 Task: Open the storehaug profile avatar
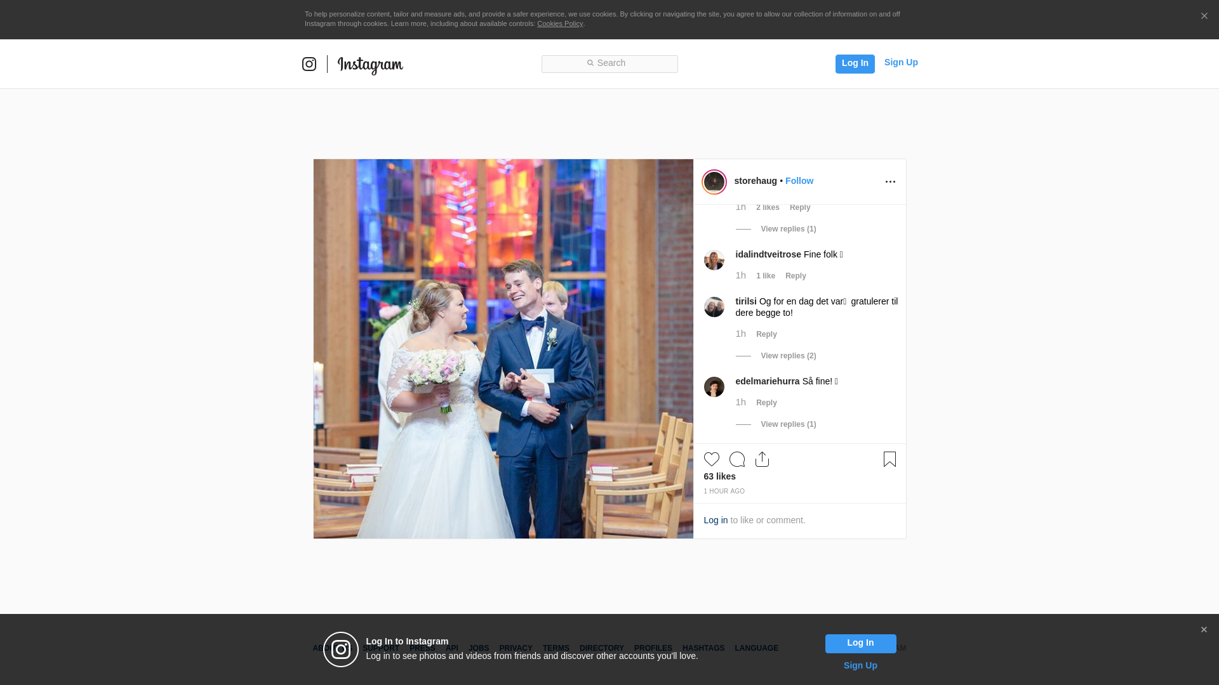coord(714,182)
